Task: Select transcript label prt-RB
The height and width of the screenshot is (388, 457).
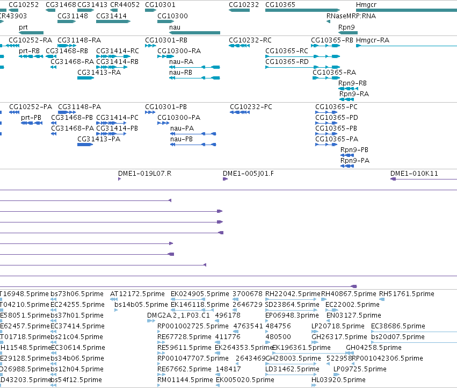Action: (x=29, y=51)
